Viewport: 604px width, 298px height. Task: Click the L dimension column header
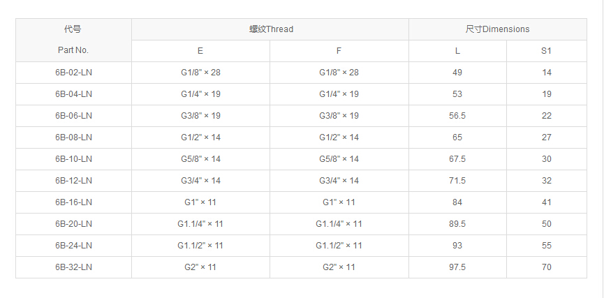tap(457, 51)
